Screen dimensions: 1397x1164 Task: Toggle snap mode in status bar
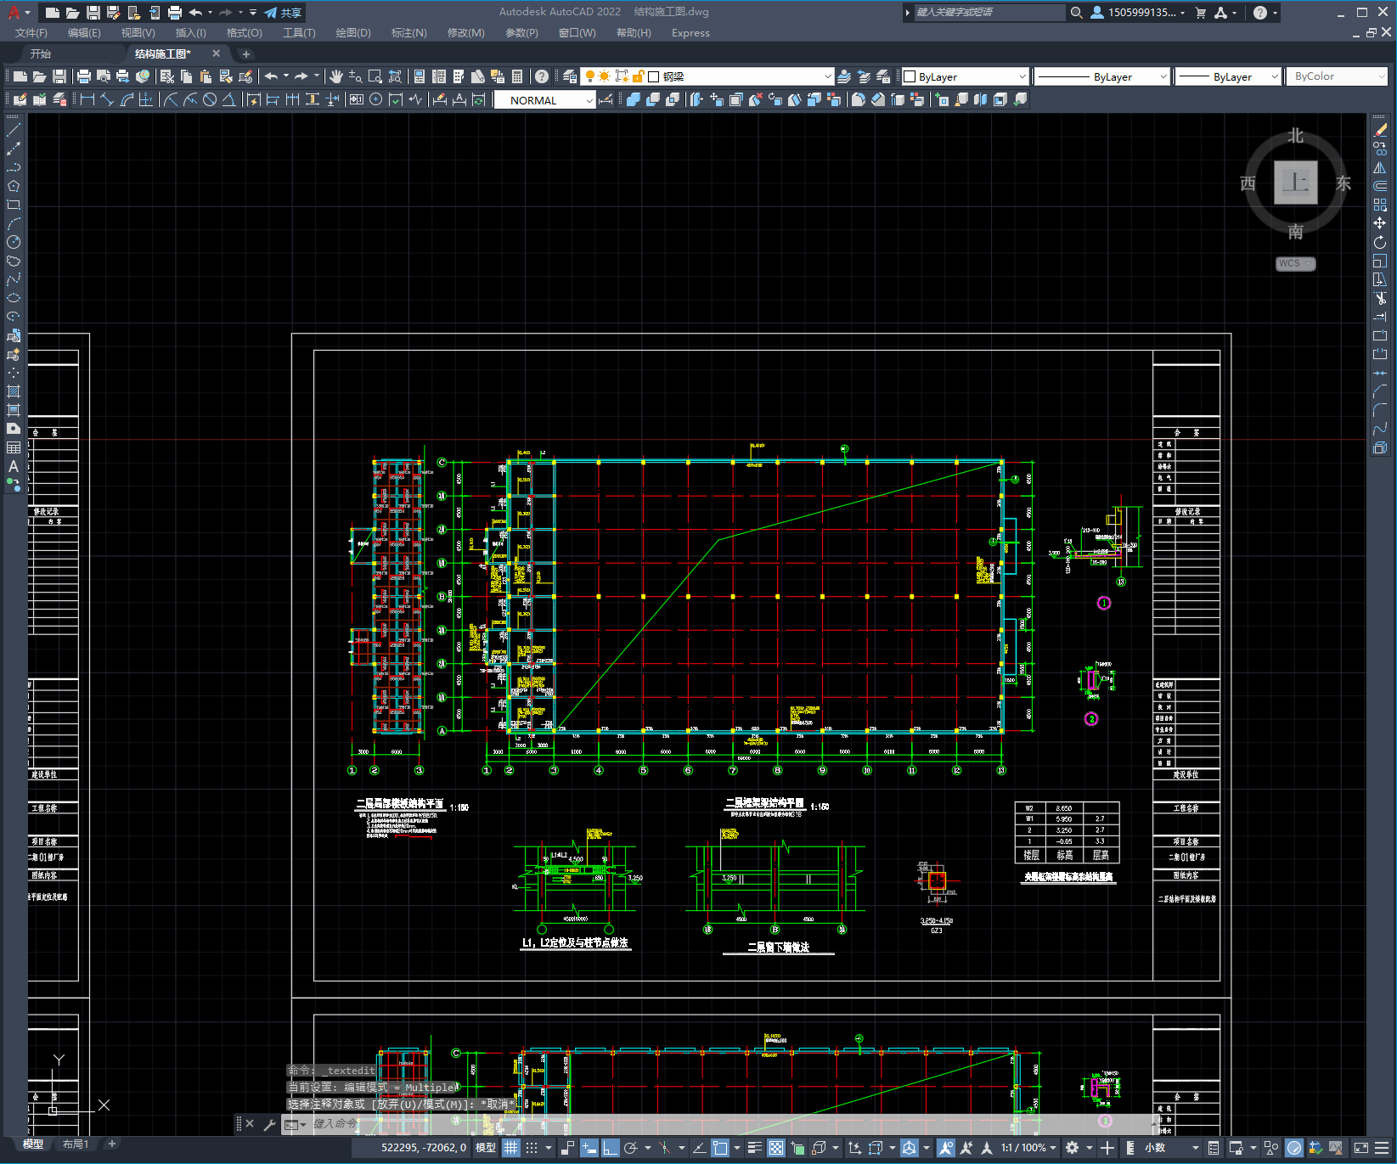click(532, 1148)
